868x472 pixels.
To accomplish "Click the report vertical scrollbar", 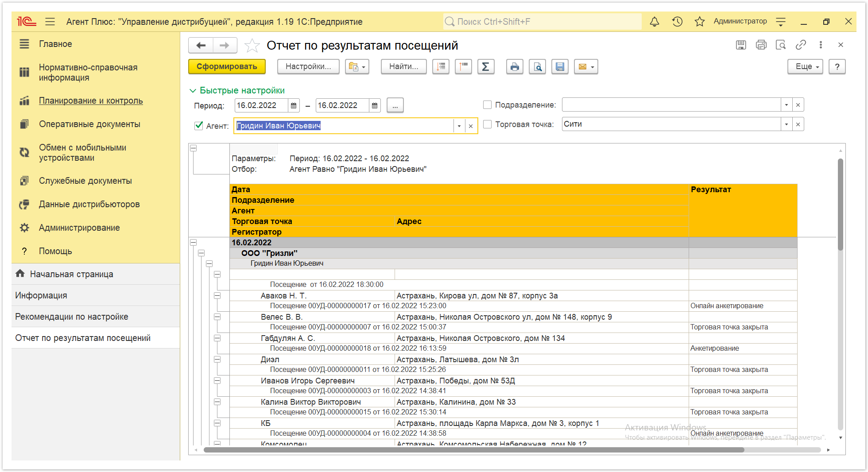I will click(840, 204).
